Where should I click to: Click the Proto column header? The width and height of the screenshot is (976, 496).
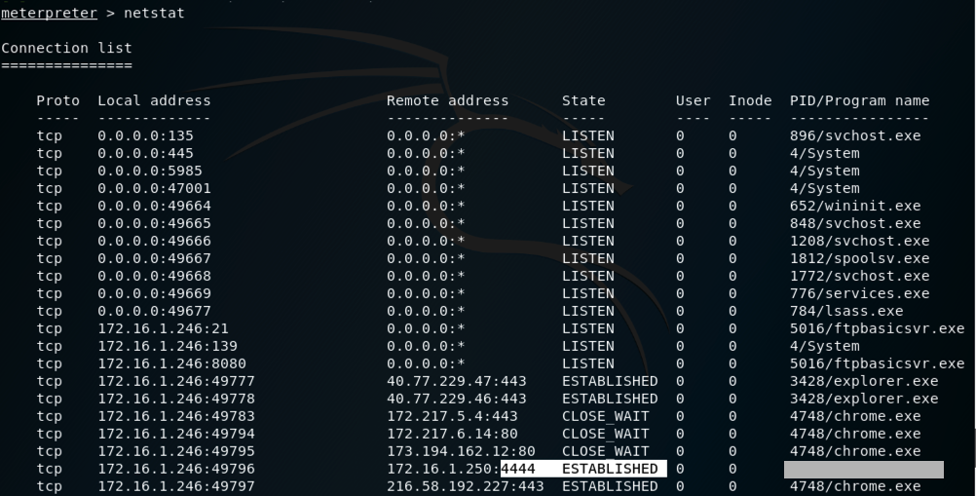point(57,100)
